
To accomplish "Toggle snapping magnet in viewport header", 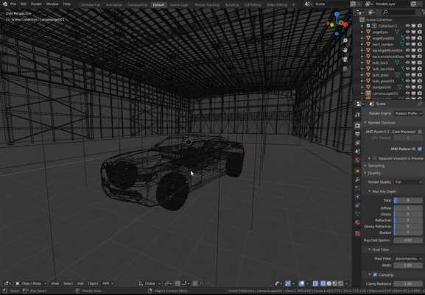I will click(x=178, y=283).
